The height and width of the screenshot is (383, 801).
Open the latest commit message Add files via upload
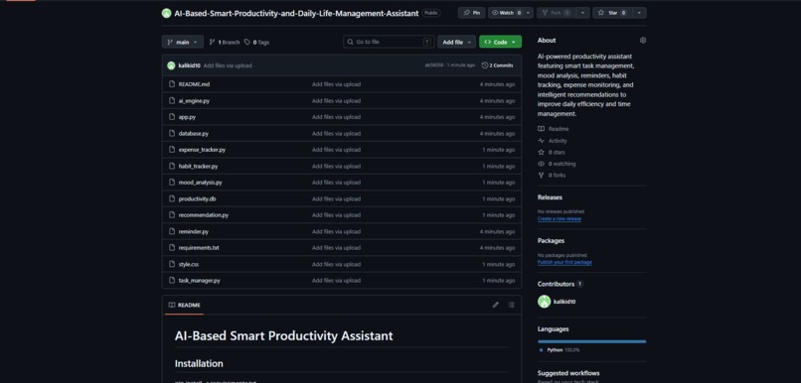[228, 65]
